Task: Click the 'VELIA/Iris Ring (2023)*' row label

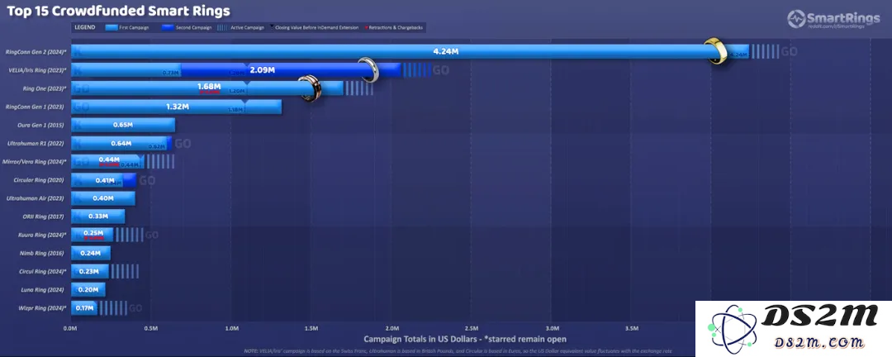Action: pos(37,70)
